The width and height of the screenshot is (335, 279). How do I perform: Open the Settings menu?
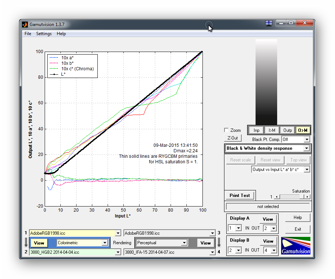point(44,34)
